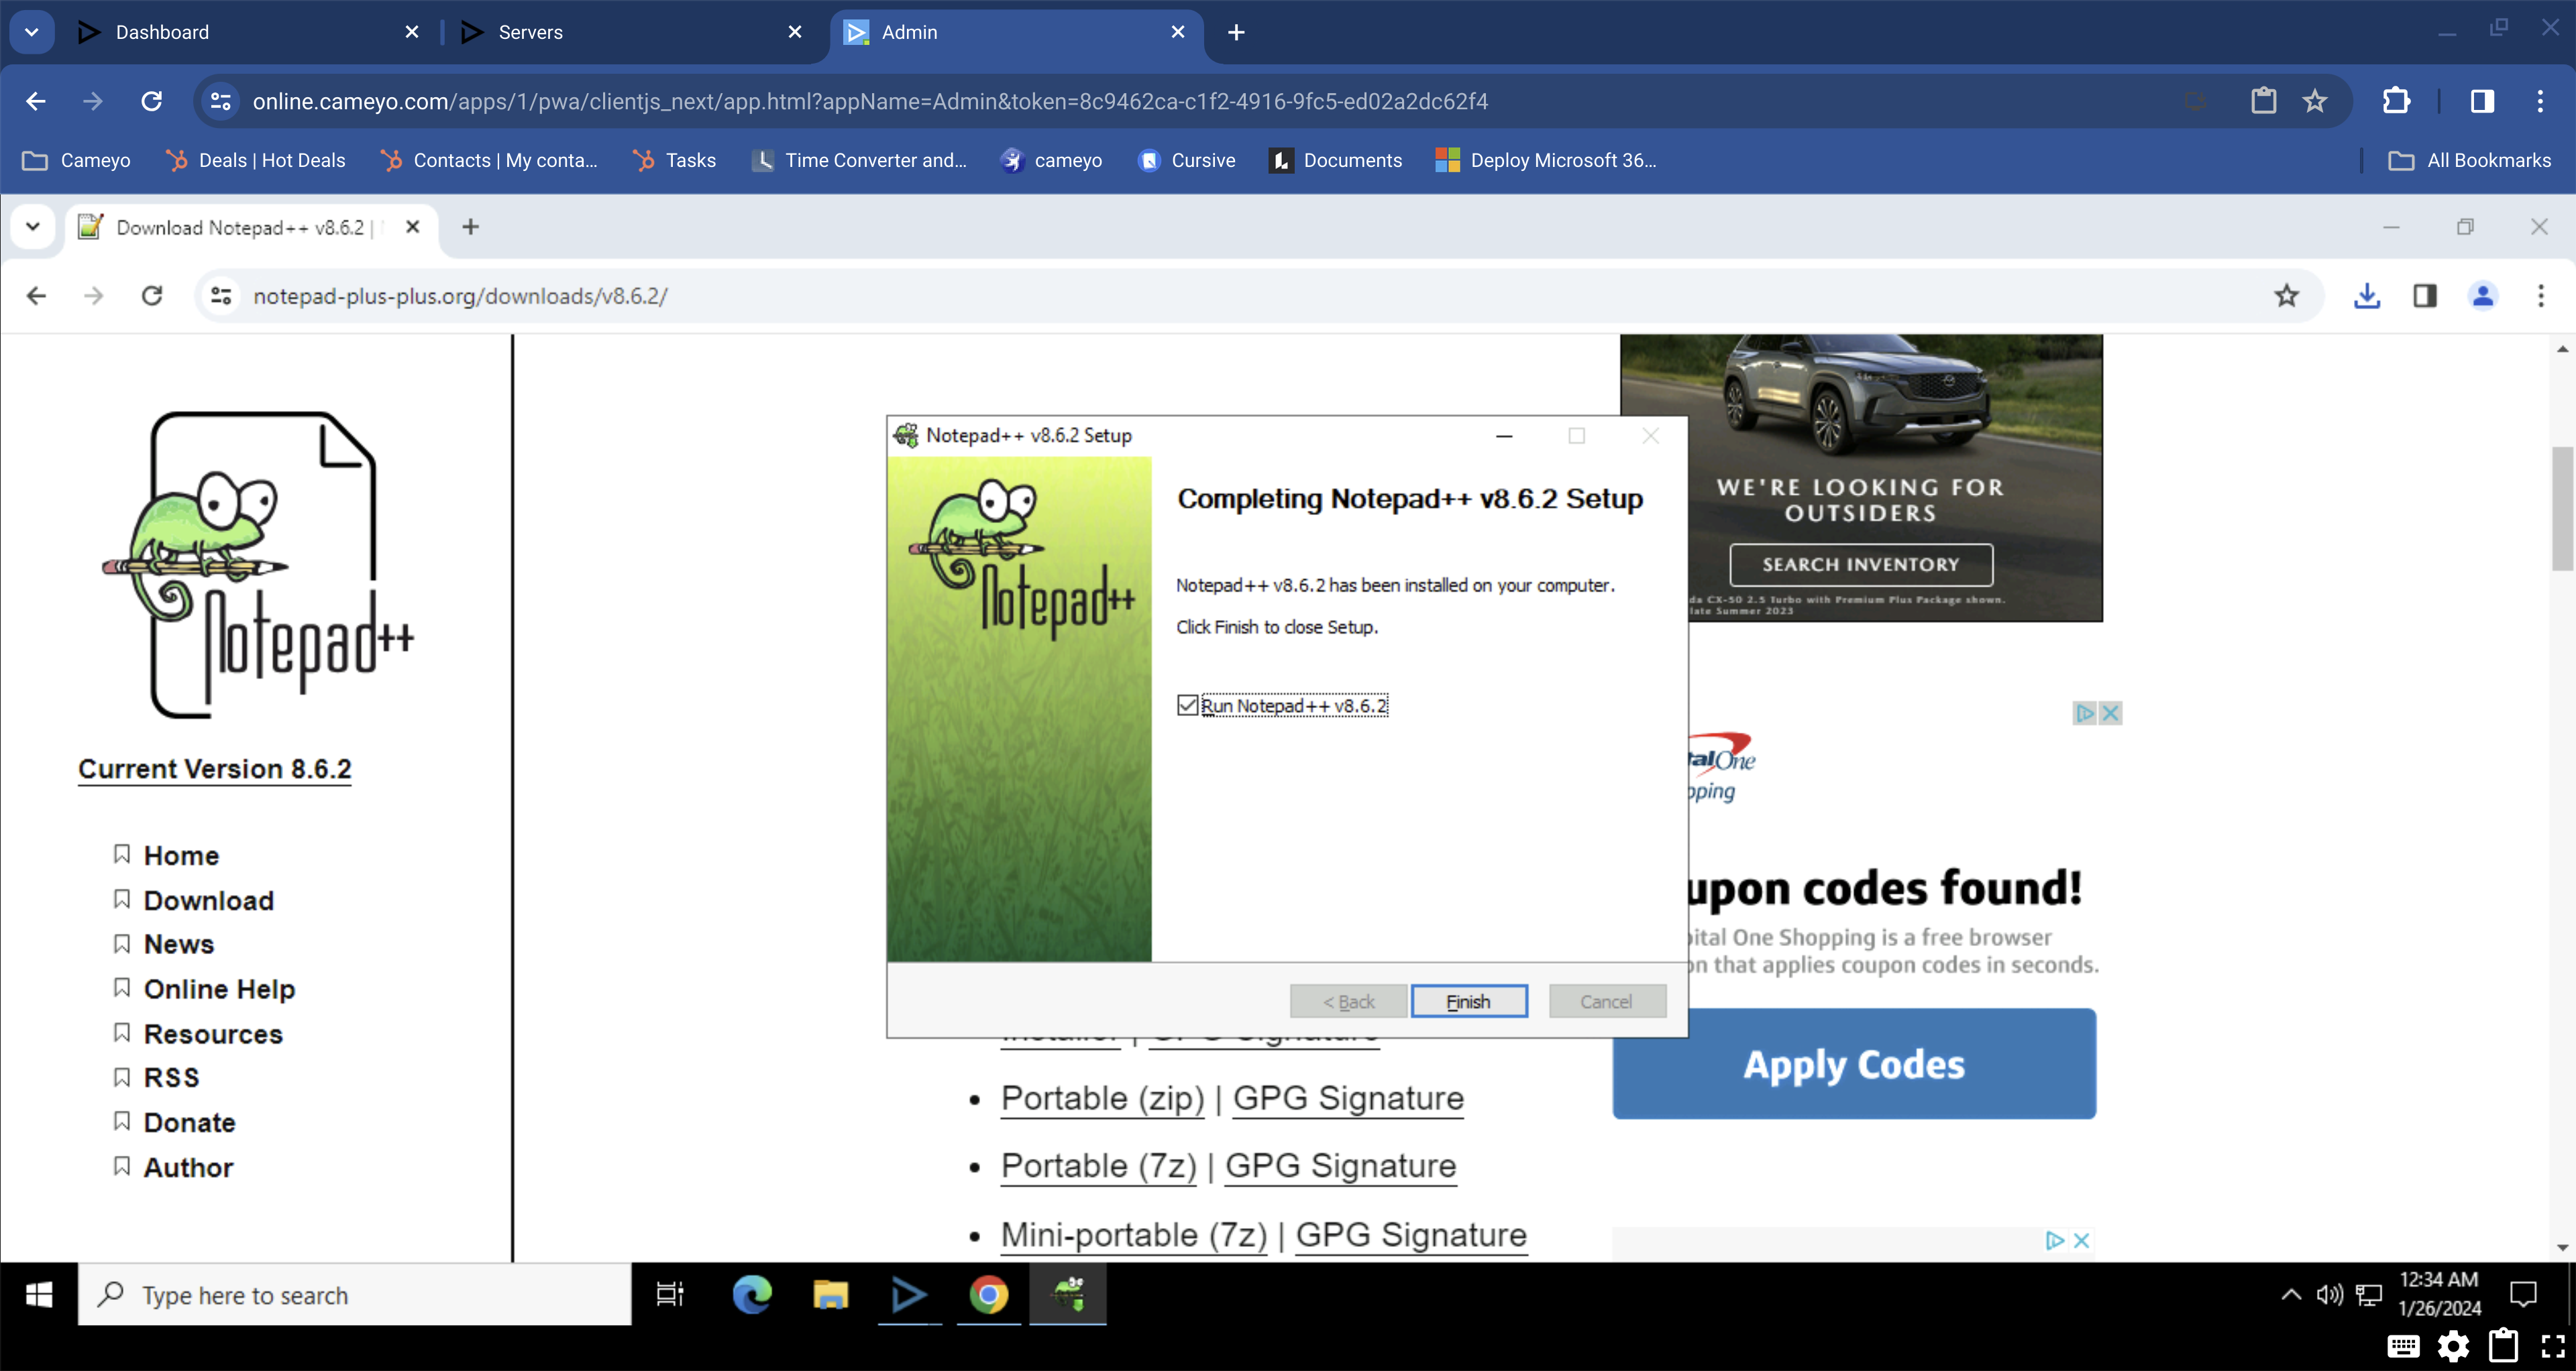Toggle the inner Chrome side panel
This screenshot has width=2576, height=1371.
coord(2425,296)
